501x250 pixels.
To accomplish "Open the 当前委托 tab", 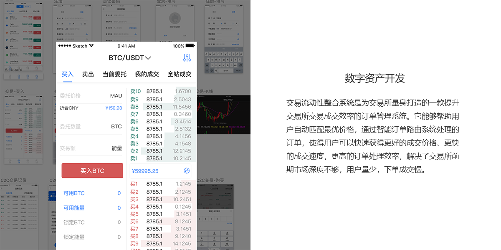I will (114, 74).
